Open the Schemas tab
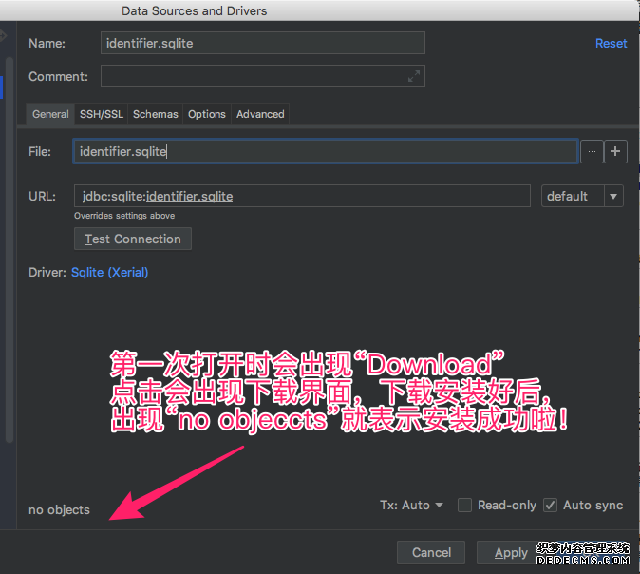Image resolution: width=640 pixels, height=574 pixels. click(x=155, y=114)
